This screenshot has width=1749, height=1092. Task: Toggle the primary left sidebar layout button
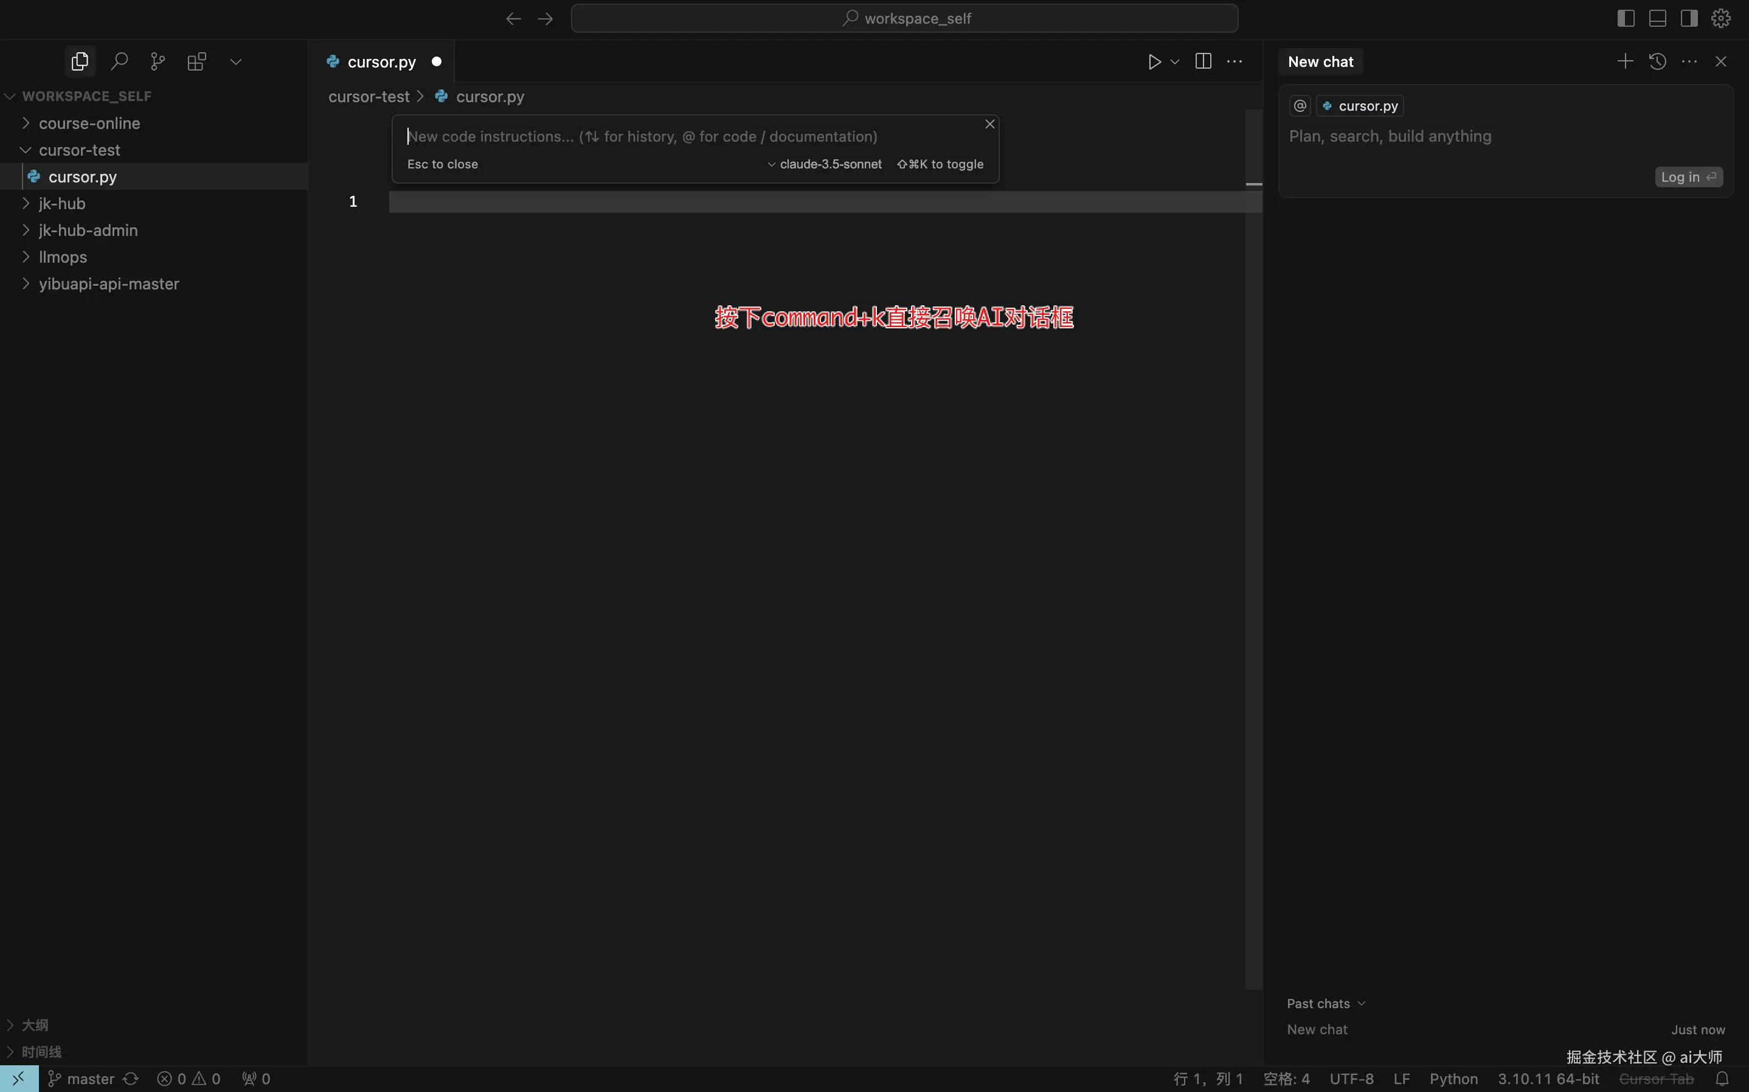(1626, 18)
